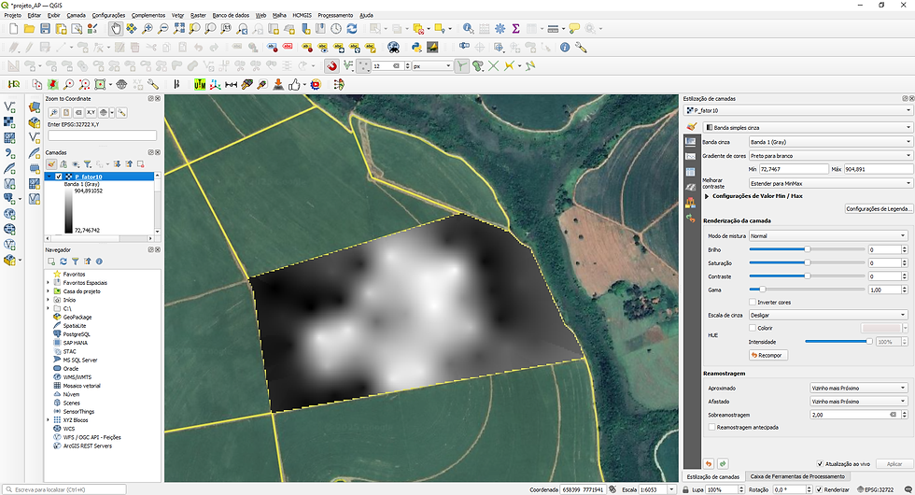Screen dimensions: 915x495
Task: Click the blue help info icon in toolbar
Action: point(564,48)
